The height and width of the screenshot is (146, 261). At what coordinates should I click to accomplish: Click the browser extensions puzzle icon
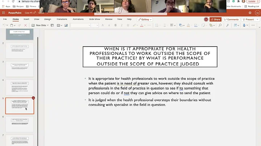(239, 1)
